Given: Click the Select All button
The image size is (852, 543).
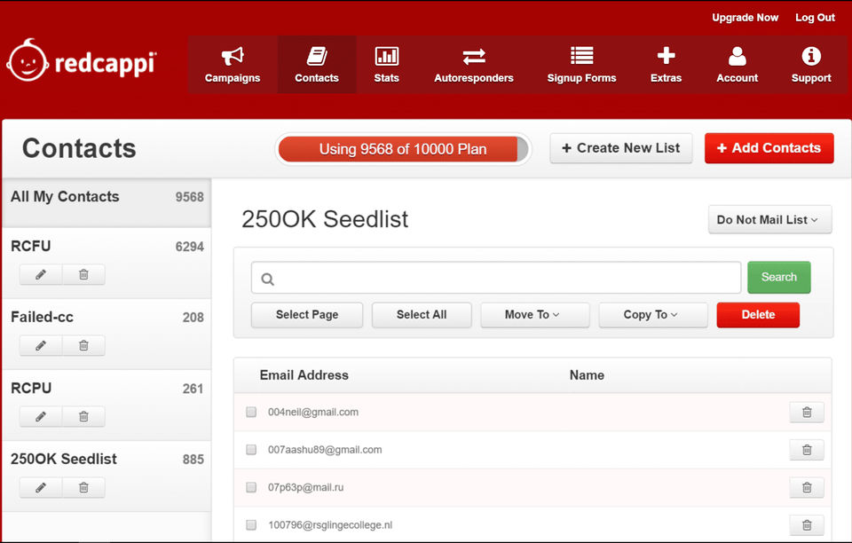Looking at the screenshot, I should coord(422,315).
